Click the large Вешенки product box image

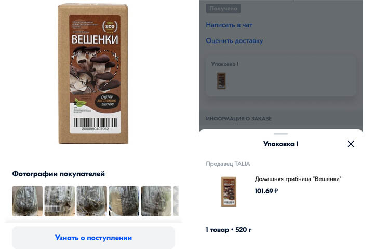click(94, 74)
